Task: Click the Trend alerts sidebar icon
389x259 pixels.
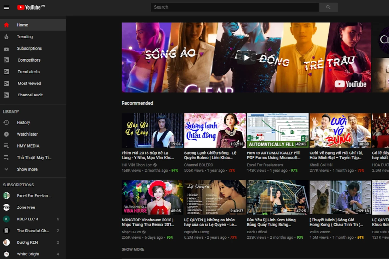Action: [x=6, y=72]
